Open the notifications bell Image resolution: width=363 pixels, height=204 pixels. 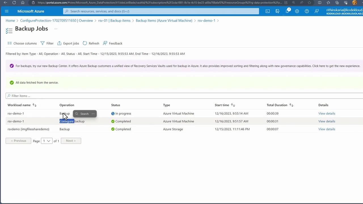(287, 11)
